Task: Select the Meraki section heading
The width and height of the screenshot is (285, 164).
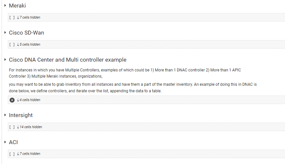Action: 17,6
